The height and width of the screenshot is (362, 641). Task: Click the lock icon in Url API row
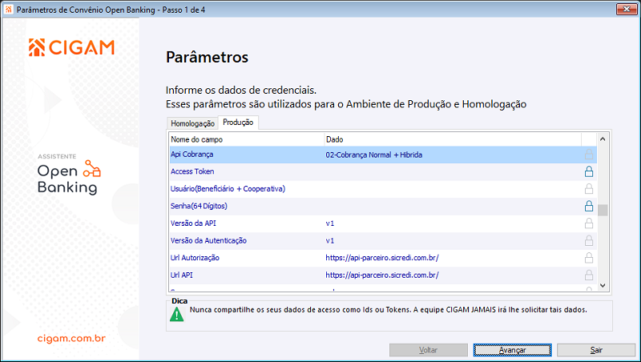589,275
